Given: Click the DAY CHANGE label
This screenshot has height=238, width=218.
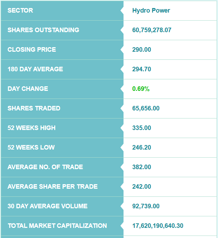Looking at the screenshot, I should tap(28, 89).
